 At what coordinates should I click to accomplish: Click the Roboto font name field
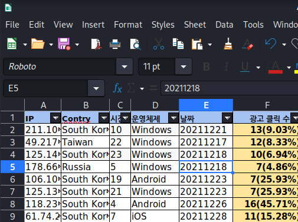pos(60,67)
